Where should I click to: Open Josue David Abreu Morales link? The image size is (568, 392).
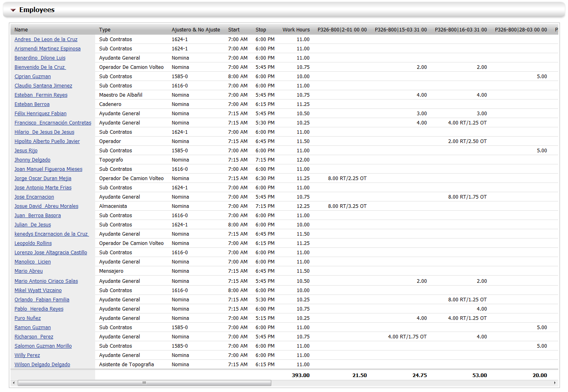coord(46,206)
